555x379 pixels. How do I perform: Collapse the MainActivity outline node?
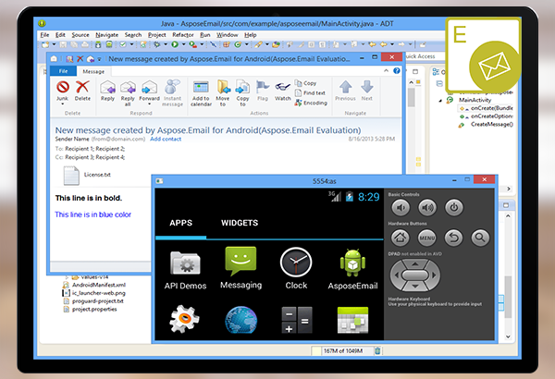point(440,101)
